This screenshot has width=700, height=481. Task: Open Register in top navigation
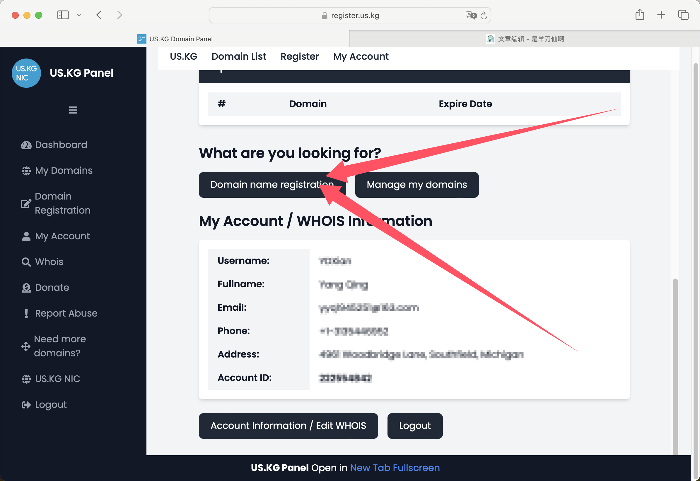tap(299, 57)
